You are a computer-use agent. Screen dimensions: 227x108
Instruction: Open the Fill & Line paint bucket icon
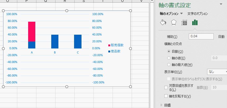click(163, 22)
